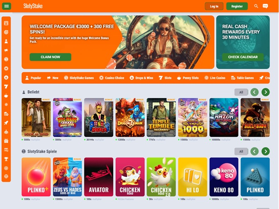Go to previous Beliebt games with arrow

[x=254, y=92]
